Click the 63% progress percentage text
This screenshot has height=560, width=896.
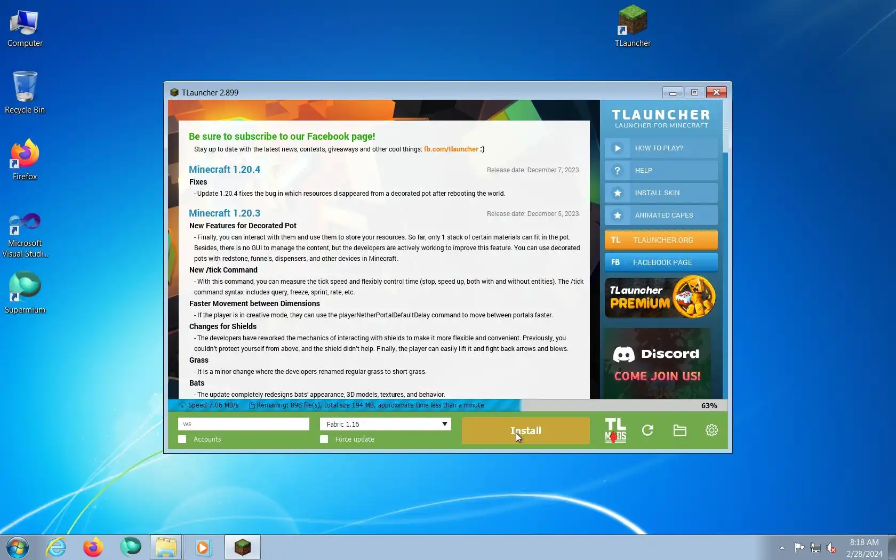(709, 406)
